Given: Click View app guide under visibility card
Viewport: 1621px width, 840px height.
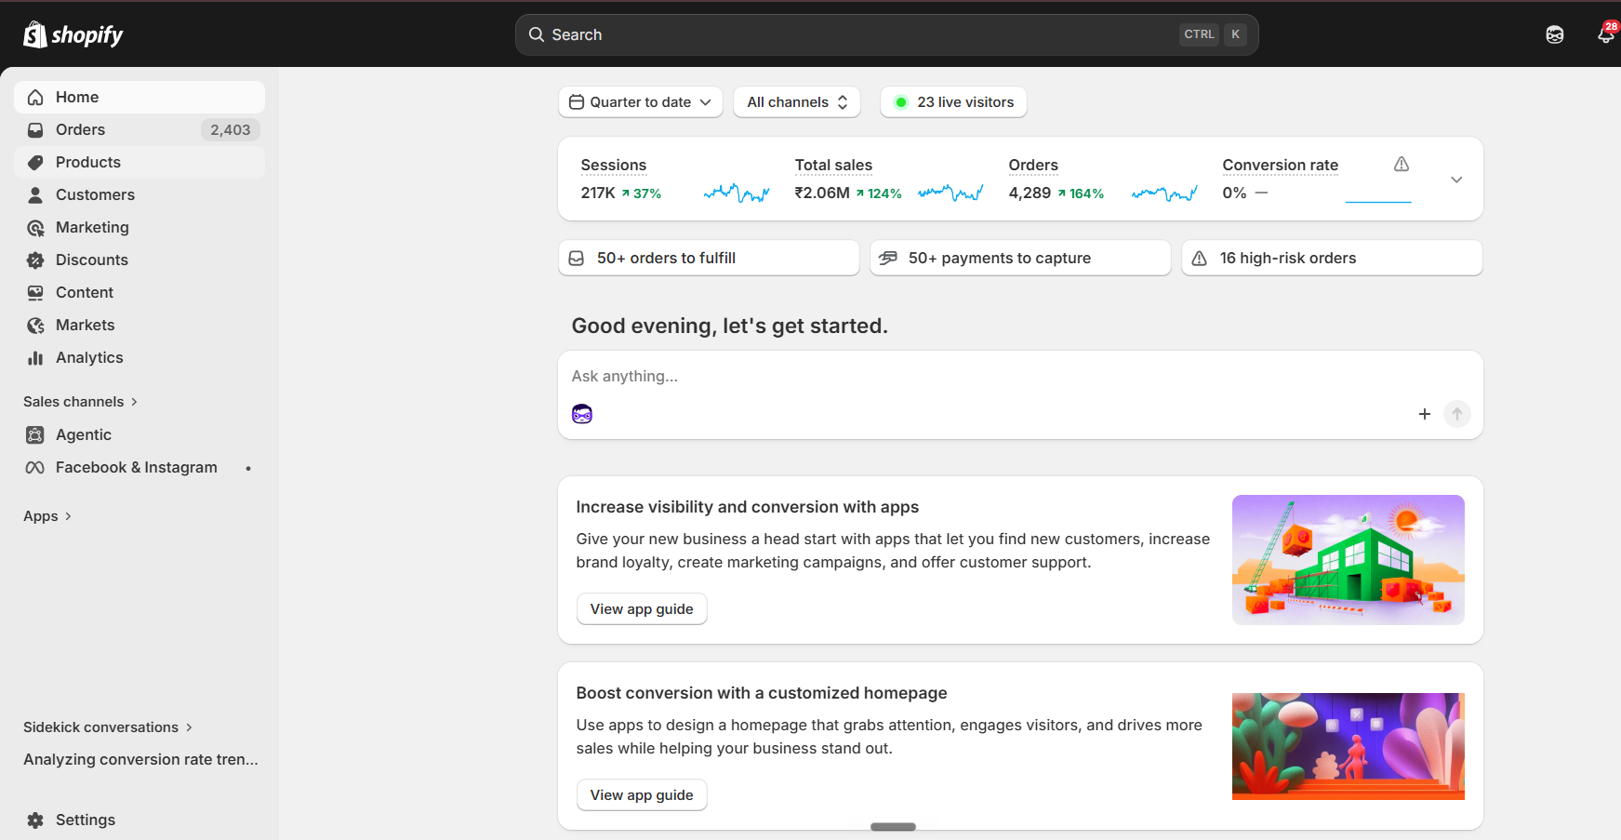Looking at the screenshot, I should point(642,609).
